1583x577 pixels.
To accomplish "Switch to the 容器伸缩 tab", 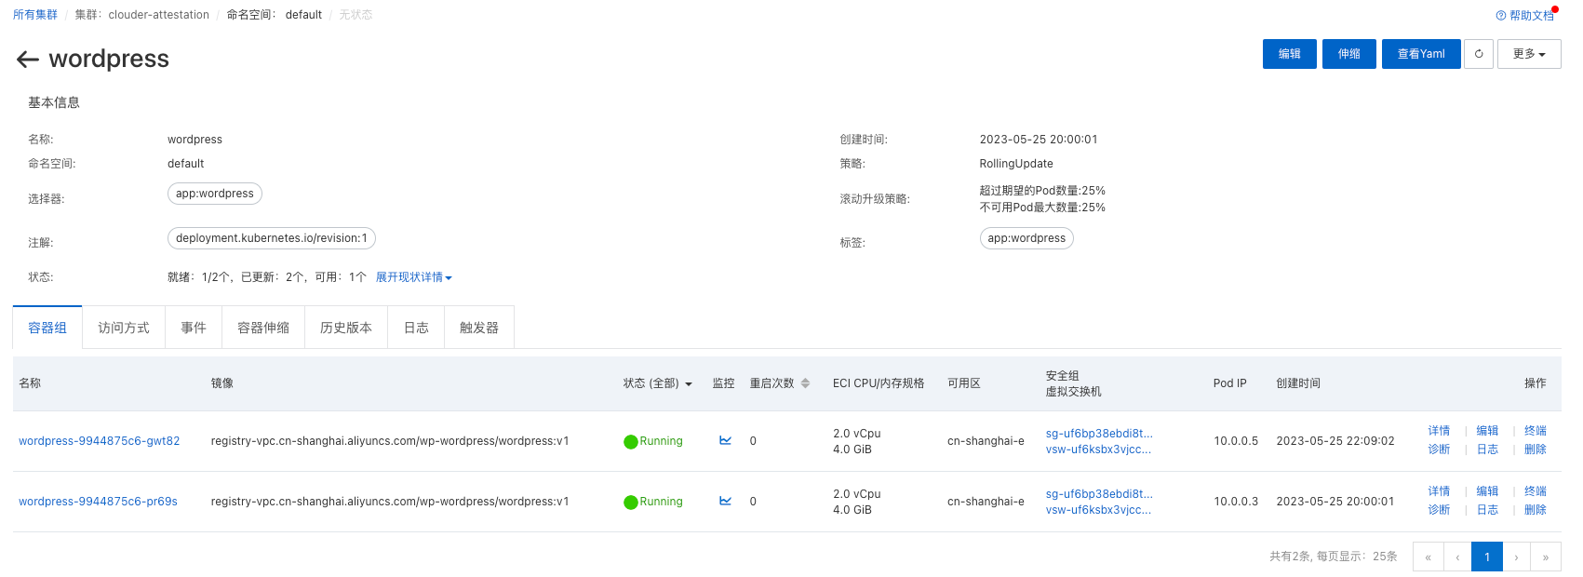I will click(x=263, y=328).
